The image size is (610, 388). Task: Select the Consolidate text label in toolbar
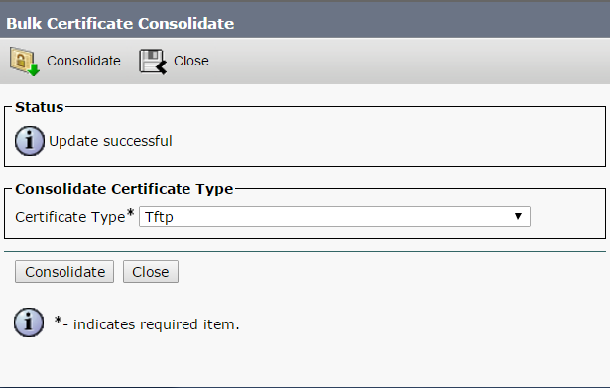pyautogui.click(x=83, y=61)
